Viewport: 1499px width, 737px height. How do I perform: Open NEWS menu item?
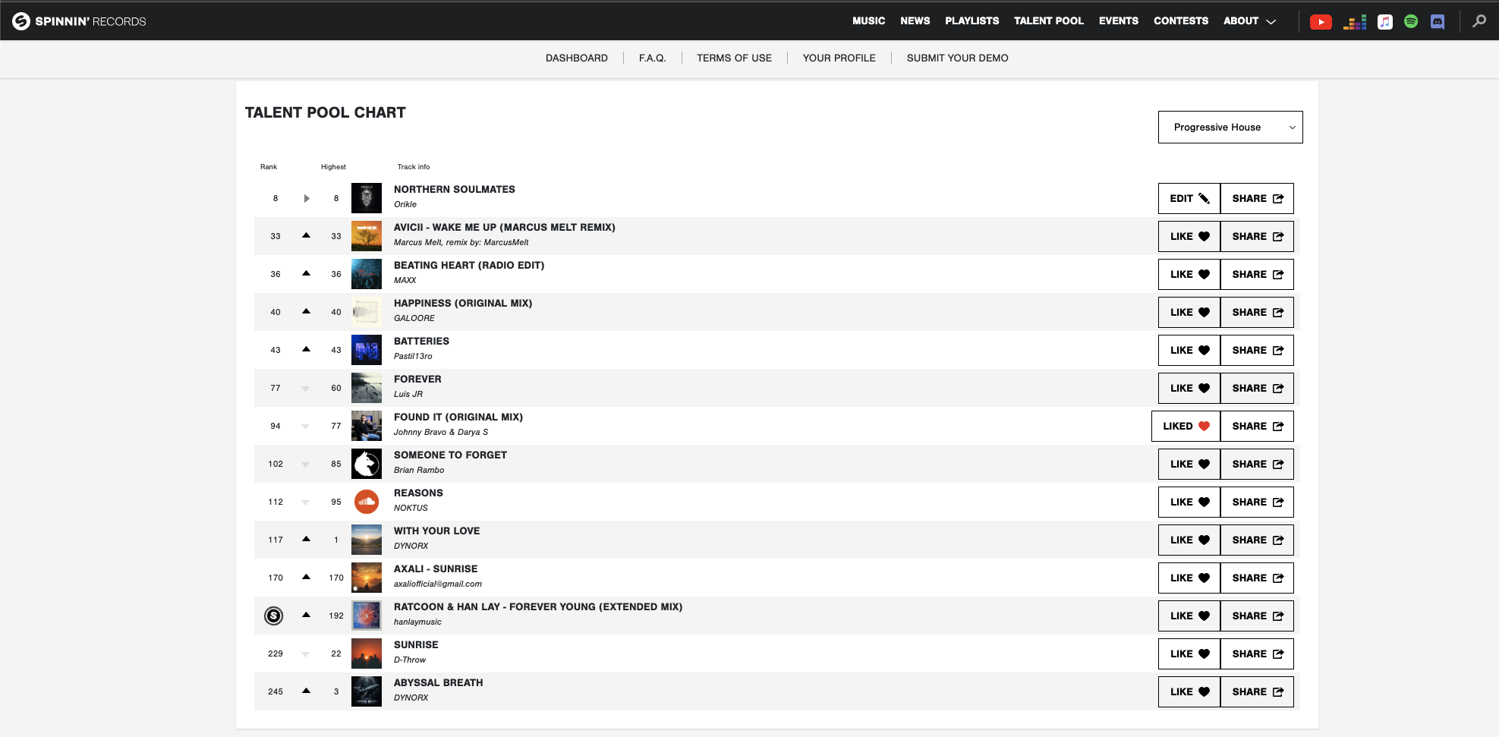click(x=915, y=21)
